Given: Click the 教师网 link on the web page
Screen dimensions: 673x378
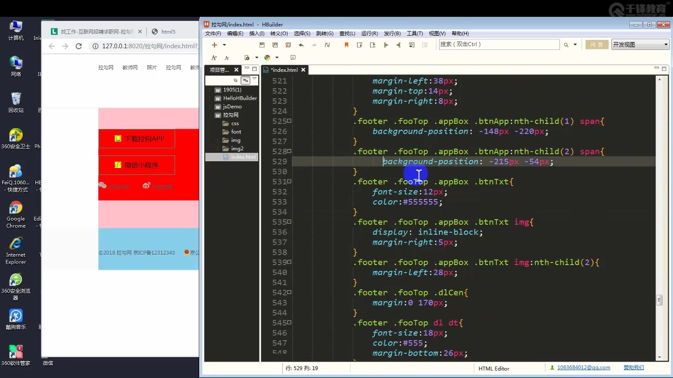Looking at the screenshot, I should click(130, 68).
